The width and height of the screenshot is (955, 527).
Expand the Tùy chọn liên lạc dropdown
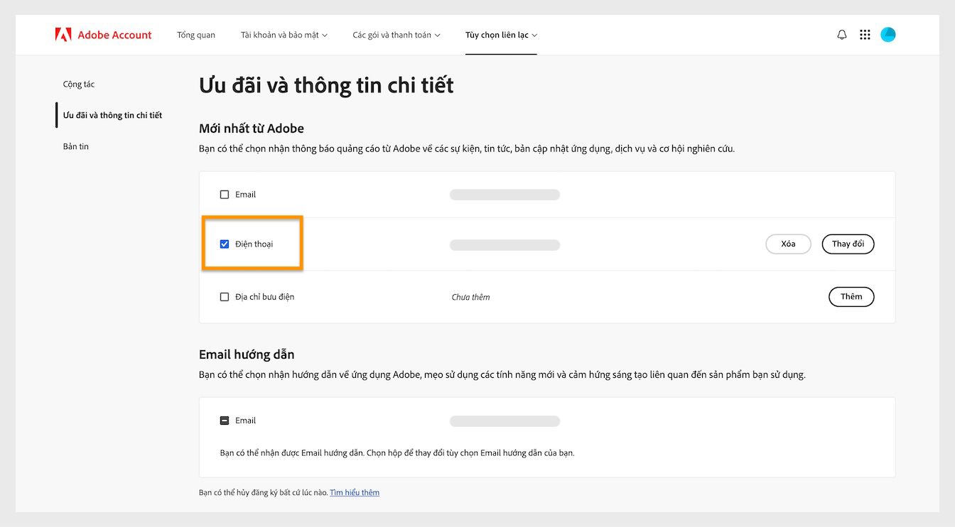[x=501, y=34]
